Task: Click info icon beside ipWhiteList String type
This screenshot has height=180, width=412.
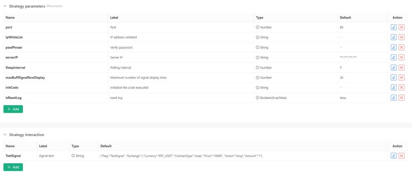Action: click(258, 37)
